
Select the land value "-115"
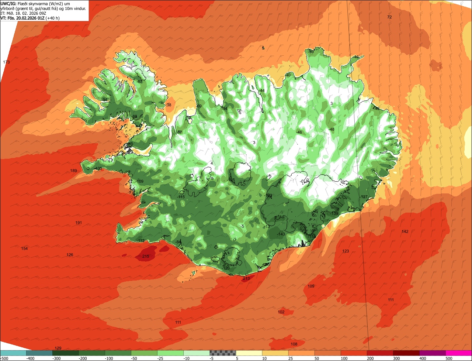click(x=181, y=197)
